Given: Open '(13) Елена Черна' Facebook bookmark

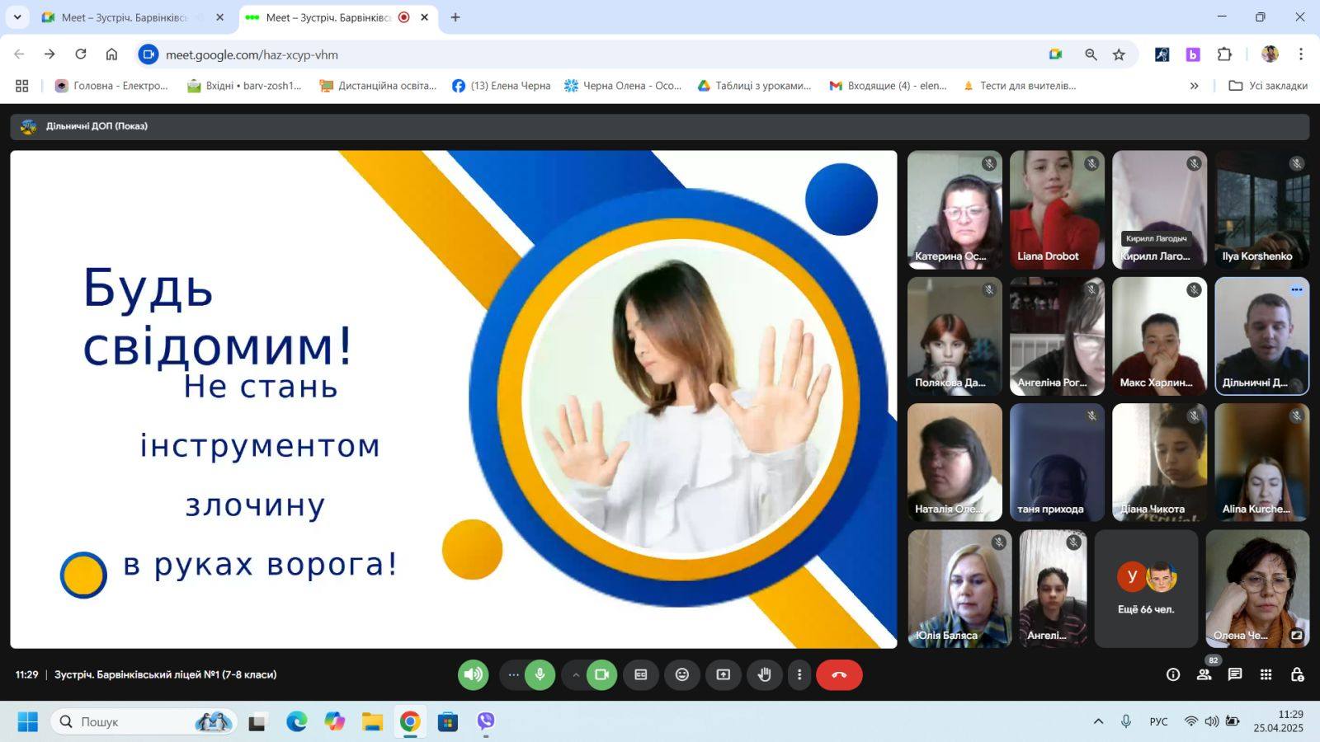Looking at the screenshot, I should [501, 86].
